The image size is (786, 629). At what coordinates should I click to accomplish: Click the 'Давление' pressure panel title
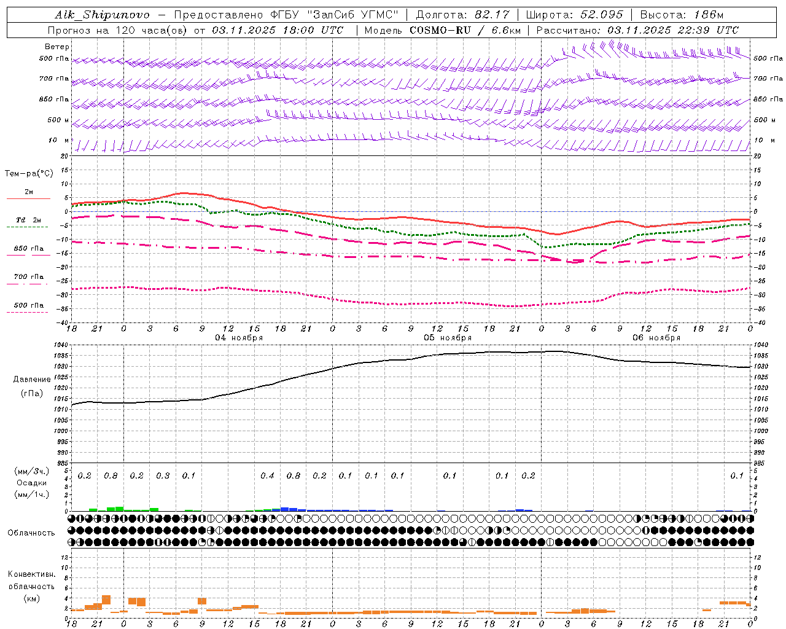(x=32, y=379)
